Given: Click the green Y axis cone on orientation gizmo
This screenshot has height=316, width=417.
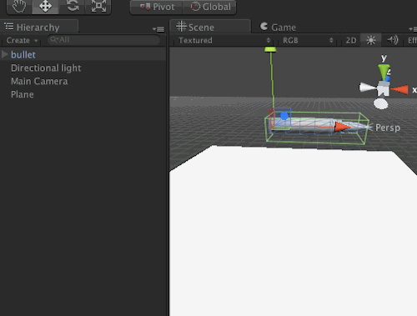Looking at the screenshot, I should 384,72.
